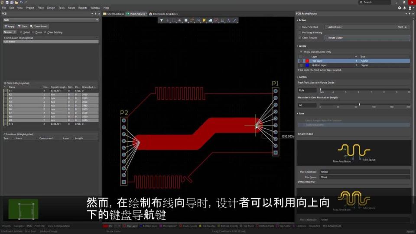Open the File menu
The height and width of the screenshot is (234, 416).
pyautogui.click(x=4, y=8)
